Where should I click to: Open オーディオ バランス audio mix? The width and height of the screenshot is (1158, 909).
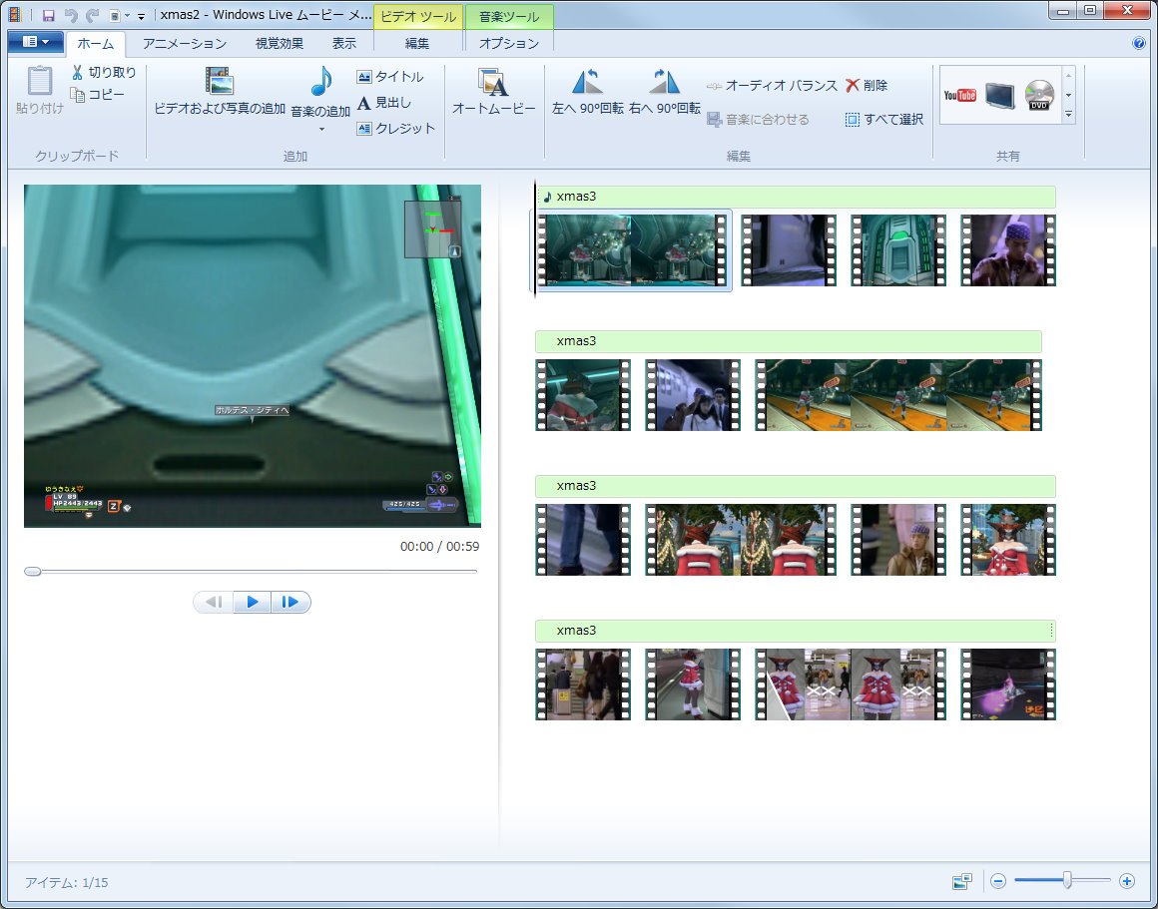point(772,86)
